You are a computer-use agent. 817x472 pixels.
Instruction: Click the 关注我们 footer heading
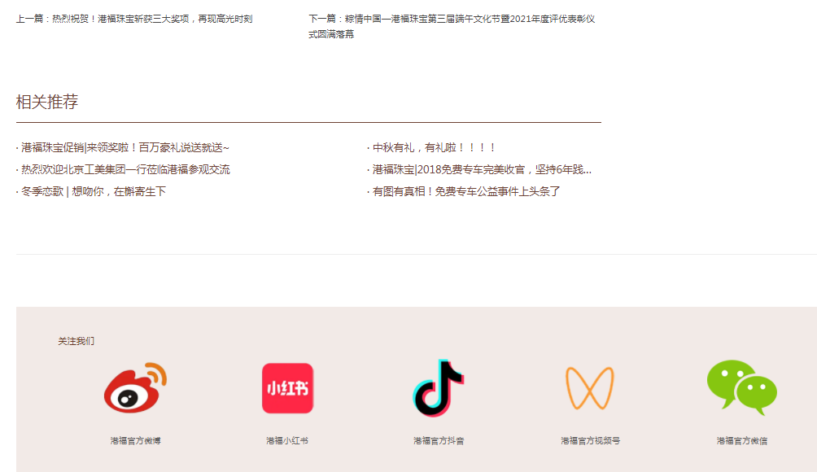[76, 341]
